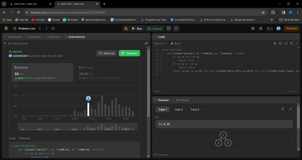The height and width of the screenshot is (160, 302).
Task: Toggle the code bookmark icon
Action: [280, 43]
